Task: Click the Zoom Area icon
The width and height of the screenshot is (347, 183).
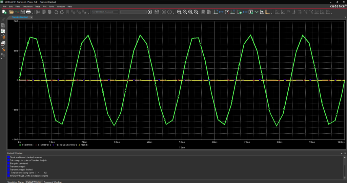Action: [x=190, y=12]
